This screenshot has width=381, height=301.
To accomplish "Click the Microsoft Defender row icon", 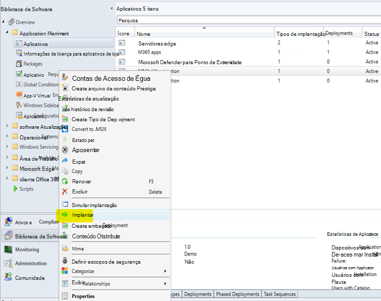I will [x=122, y=62].
